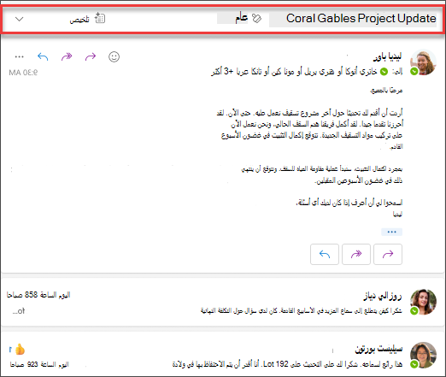Click the green presence dot beside the first recipient
The height and width of the screenshot is (377, 446).
[x=384, y=72]
